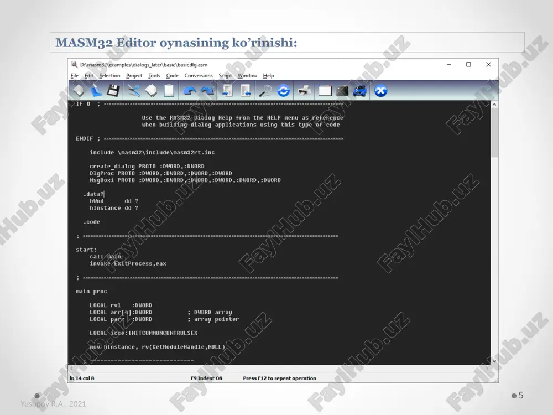
Task: Print the file with printer icon
Action: tap(304, 91)
